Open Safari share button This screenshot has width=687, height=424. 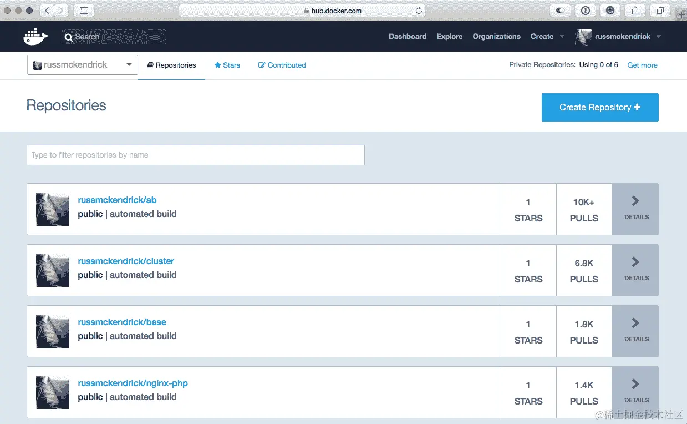click(635, 11)
